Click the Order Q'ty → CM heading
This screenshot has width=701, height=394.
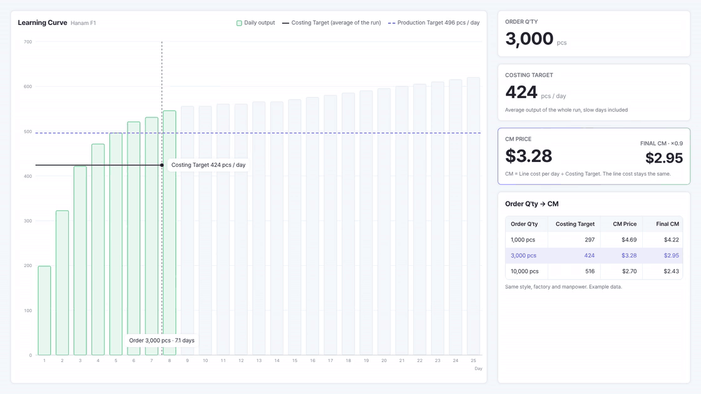coord(531,204)
